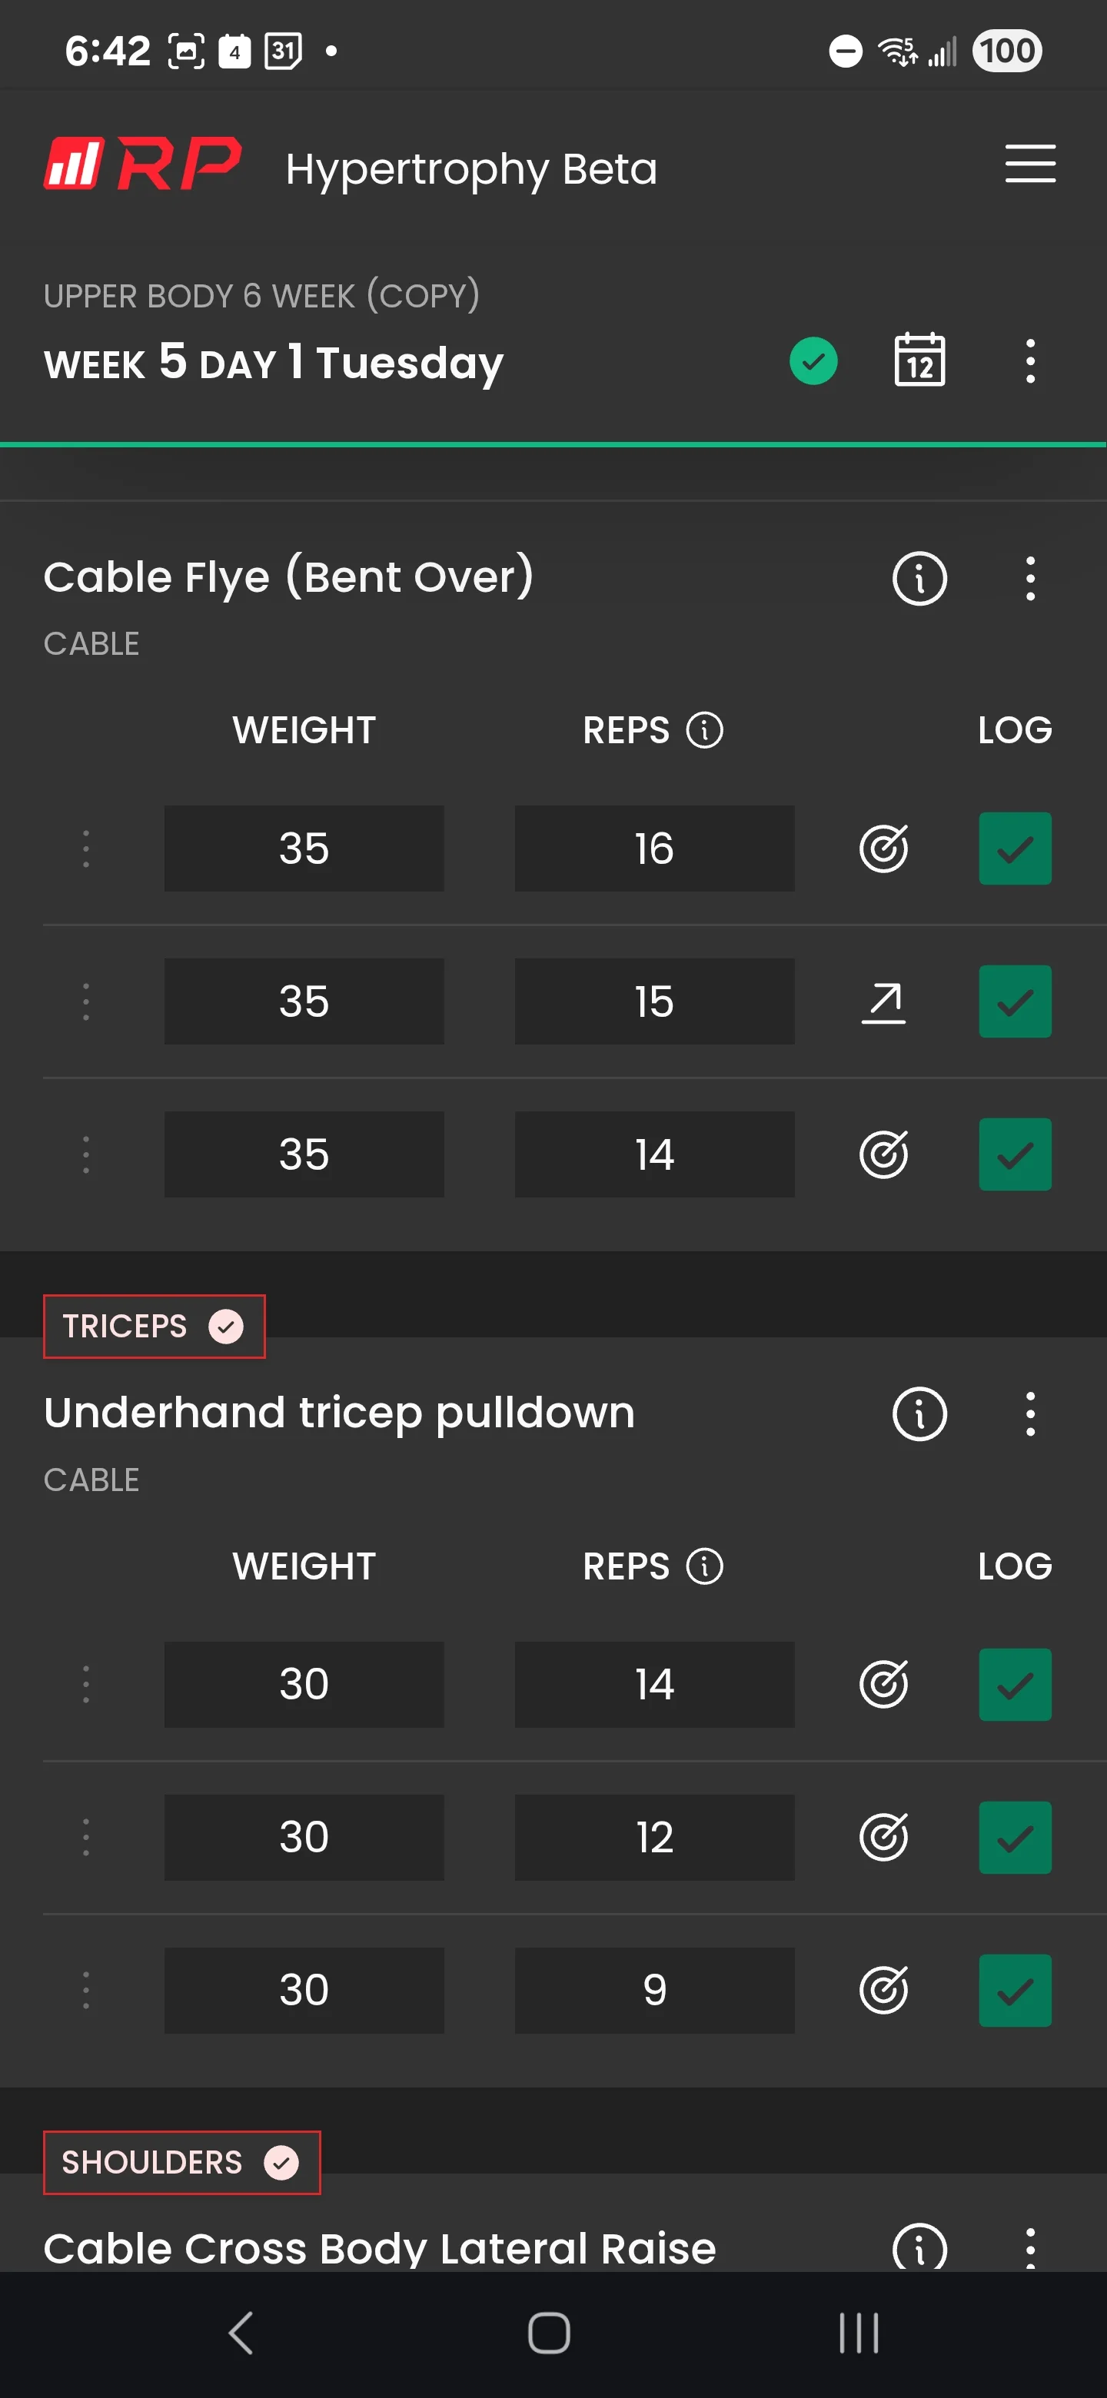Tap the upward arrow icon beside 15 reps

pos(883,1001)
